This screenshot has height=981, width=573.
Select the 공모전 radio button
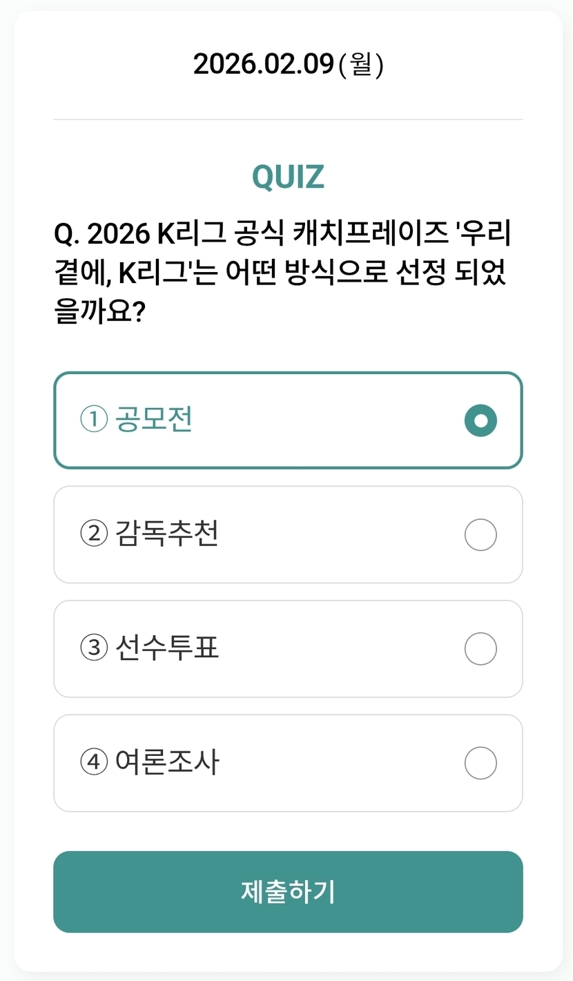coord(480,420)
